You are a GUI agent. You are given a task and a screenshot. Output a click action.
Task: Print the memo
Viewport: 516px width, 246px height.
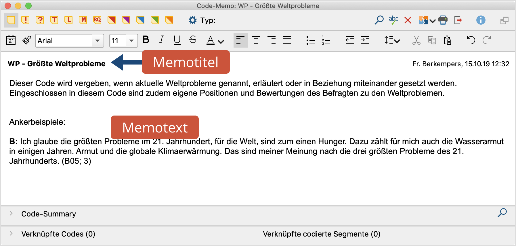(x=443, y=20)
